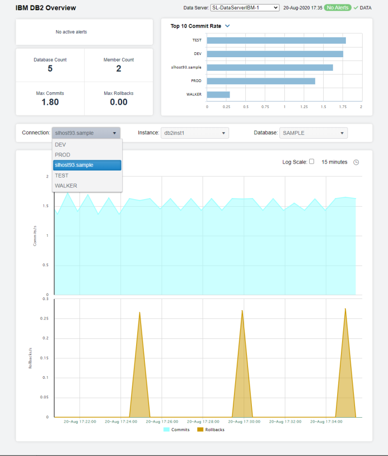Click the slhost93.sample bar in chart

tap(270, 67)
